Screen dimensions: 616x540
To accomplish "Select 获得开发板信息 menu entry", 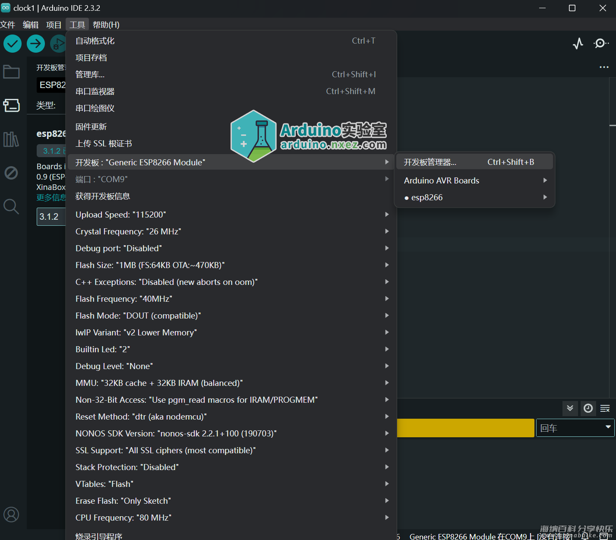I will point(231,196).
